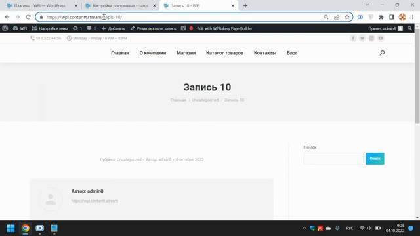Click the zoom magnifier icon in address bar
The image size is (420, 236).
326,17
